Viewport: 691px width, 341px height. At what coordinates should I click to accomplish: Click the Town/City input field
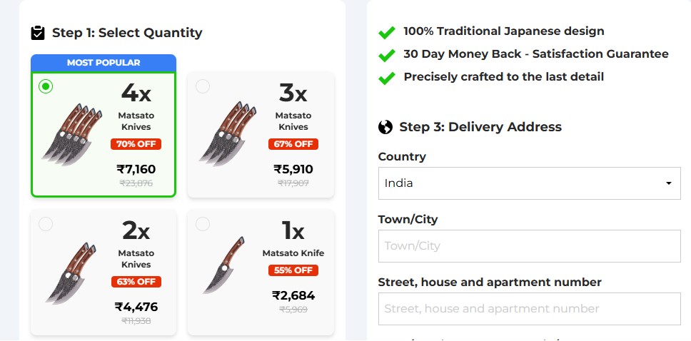tap(529, 246)
